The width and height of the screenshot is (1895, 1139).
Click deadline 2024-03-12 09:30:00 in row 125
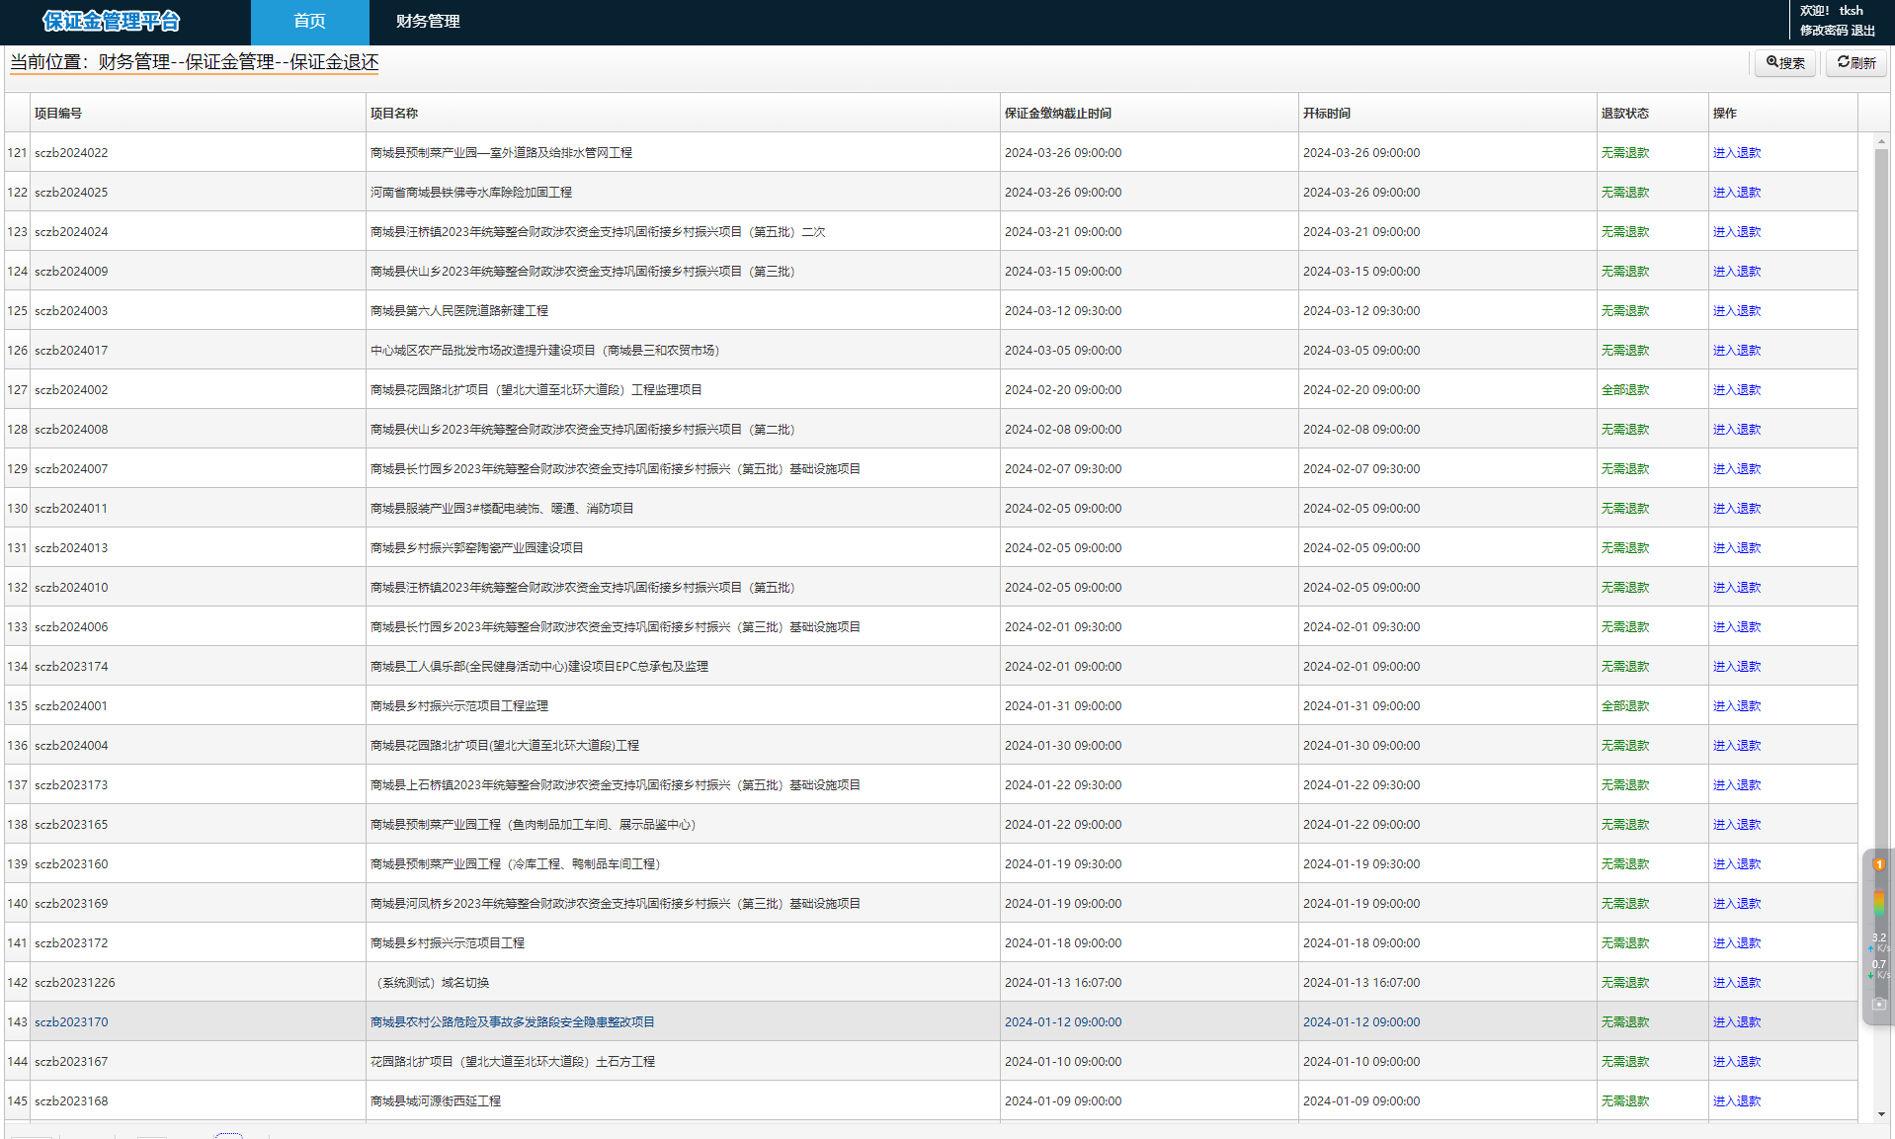coord(1063,311)
